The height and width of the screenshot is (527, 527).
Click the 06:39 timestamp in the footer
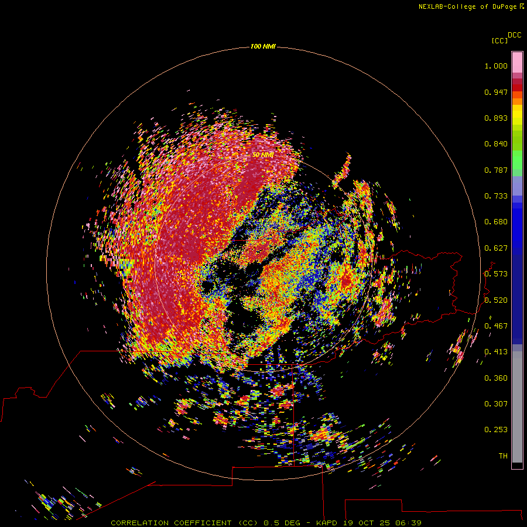pyautogui.click(x=408, y=523)
